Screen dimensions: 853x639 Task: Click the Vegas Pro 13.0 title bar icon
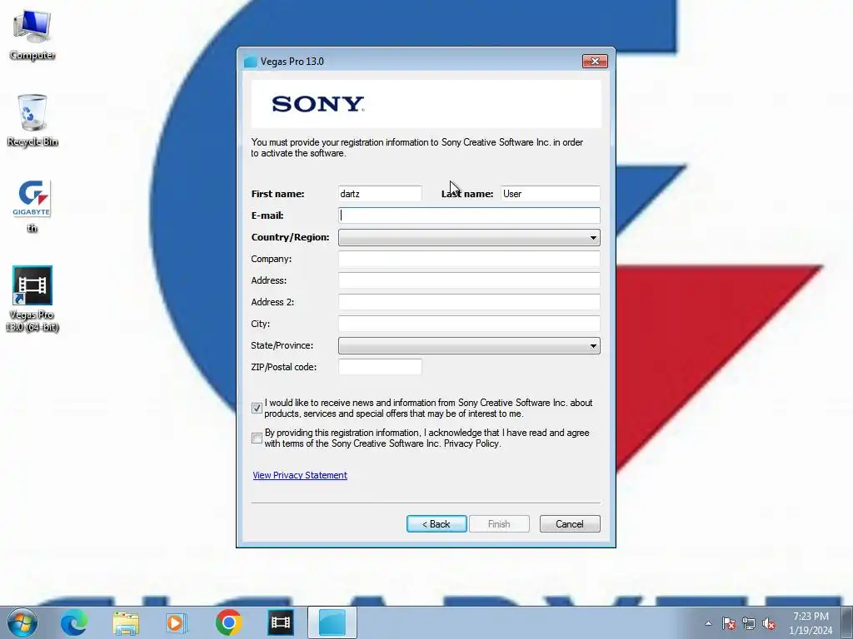(x=250, y=62)
